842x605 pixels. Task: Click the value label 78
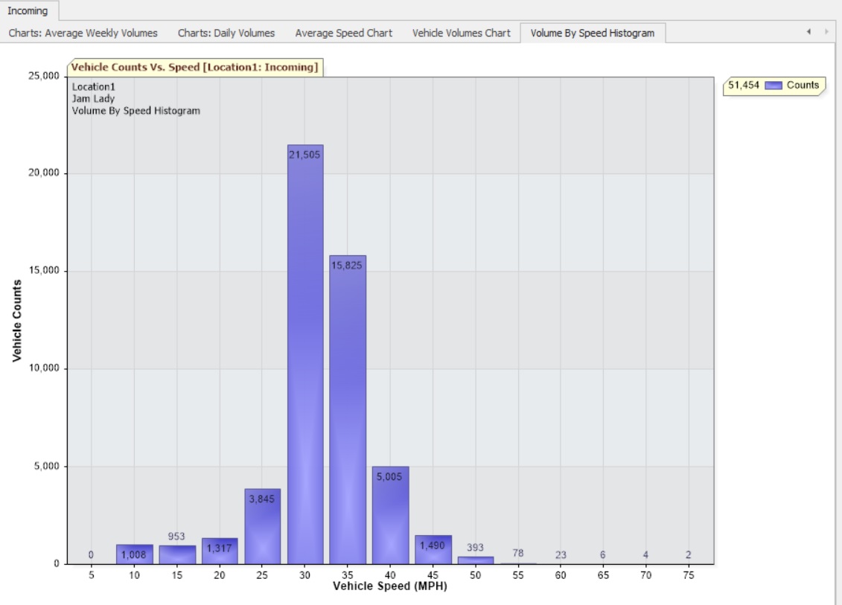pos(517,553)
